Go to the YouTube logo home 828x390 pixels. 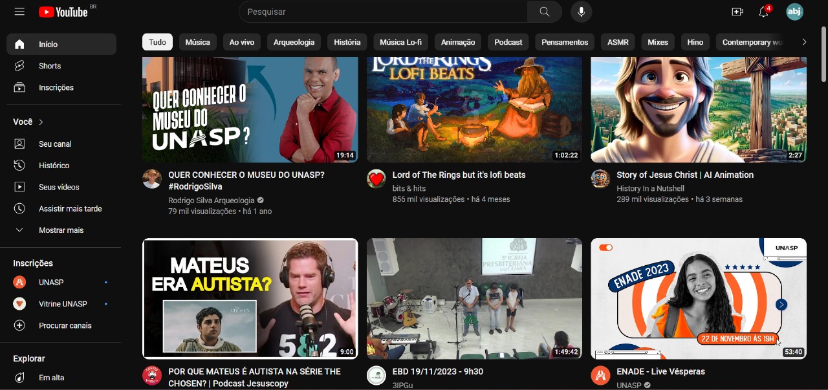click(63, 12)
